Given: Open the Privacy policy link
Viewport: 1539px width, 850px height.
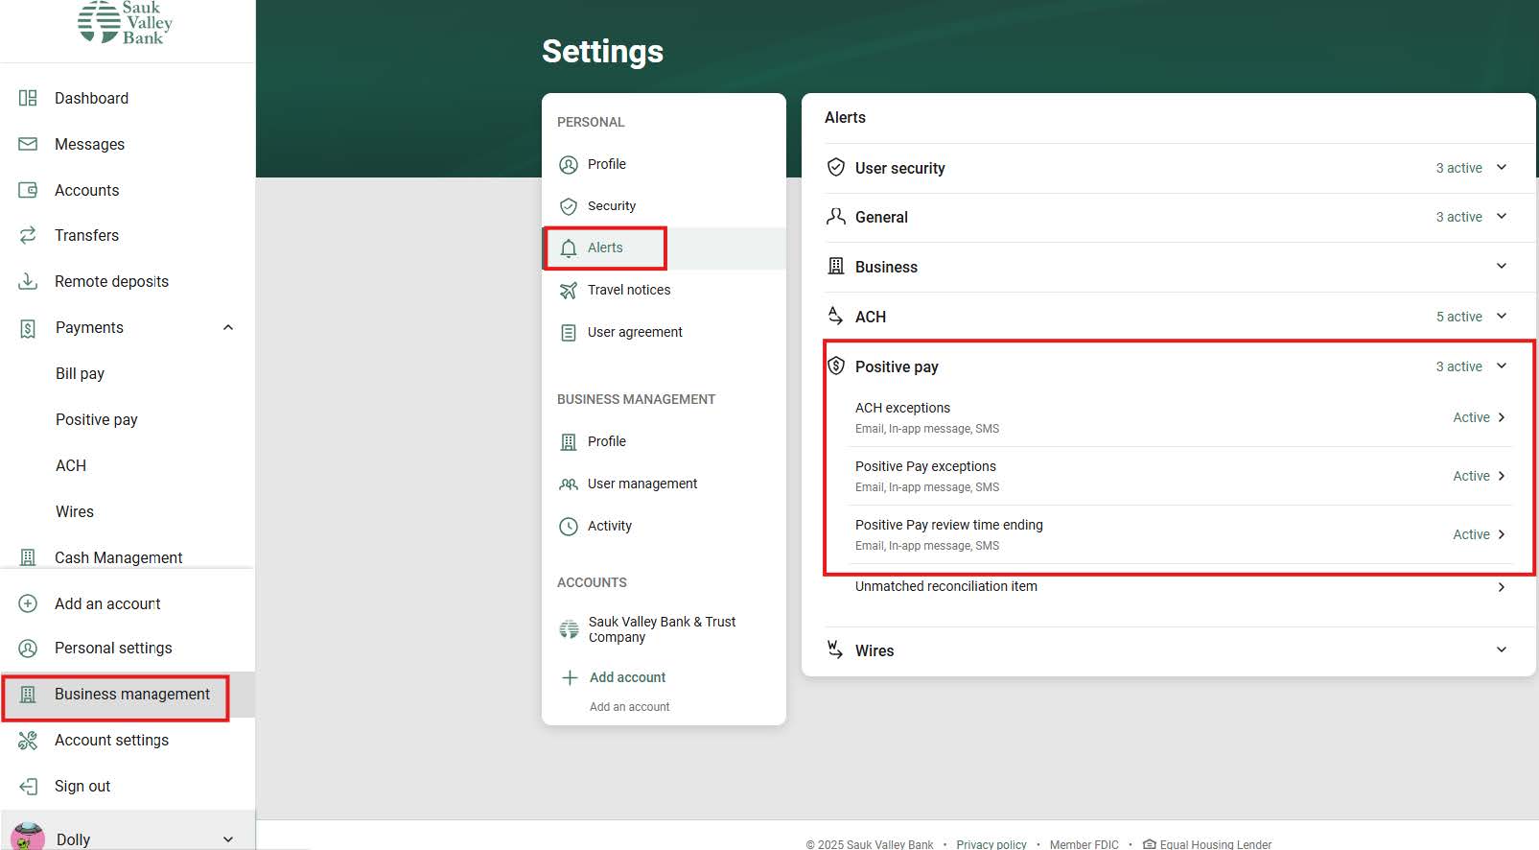Looking at the screenshot, I should [x=991, y=844].
